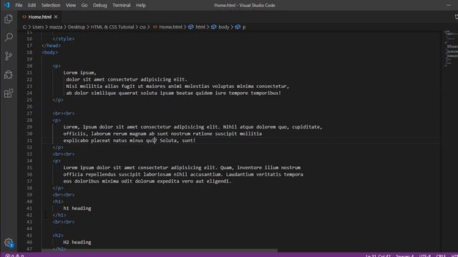
Task: Click the opening <body> tag
Action: pyautogui.click(x=49, y=52)
